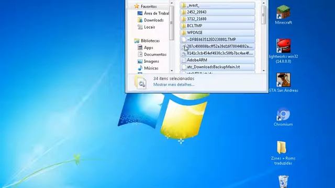Select the AdobeARM file name
Image resolution: width=335 pixels, height=188 pixels.
coord(197,60)
